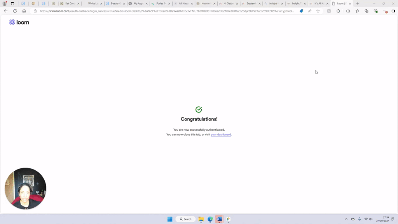This screenshot has height=224, width=398.
Task: Click the green success checkmark icon
Action: (199, 109)
